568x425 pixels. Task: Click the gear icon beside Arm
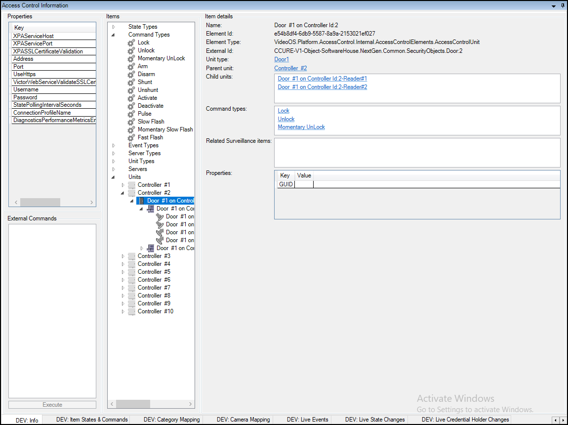131,67
